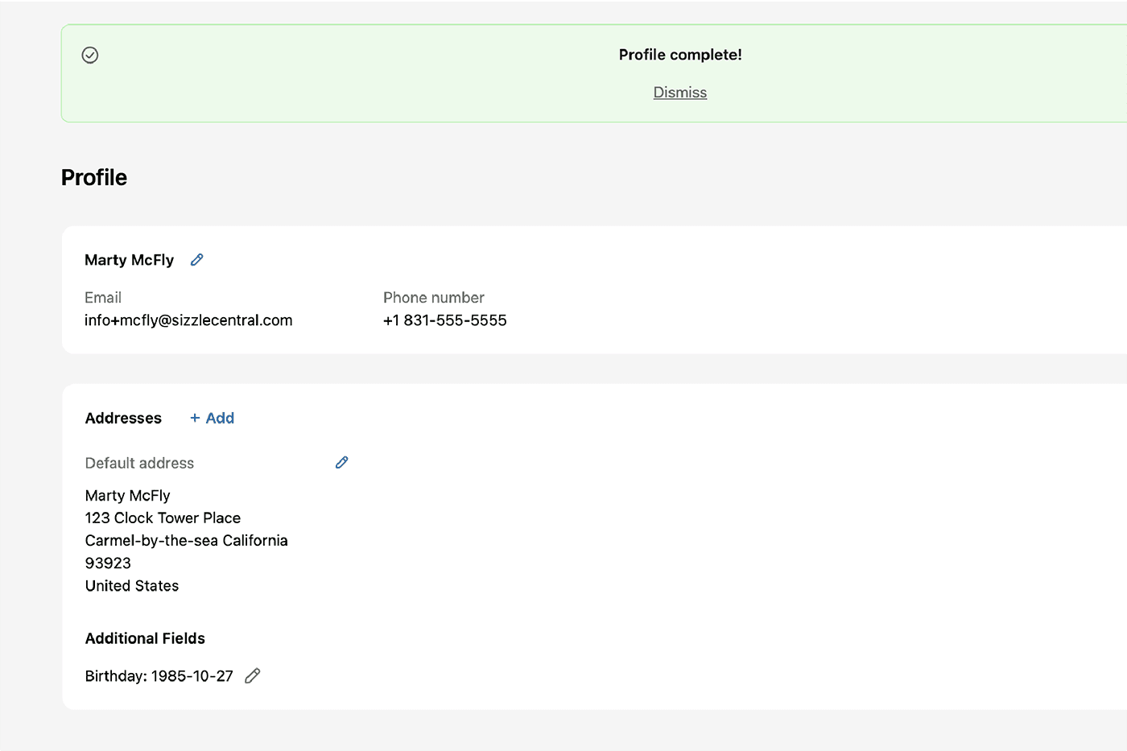
Task: Select the email info+mcfly@sizzlecentral.com
Action: point(188,320)
